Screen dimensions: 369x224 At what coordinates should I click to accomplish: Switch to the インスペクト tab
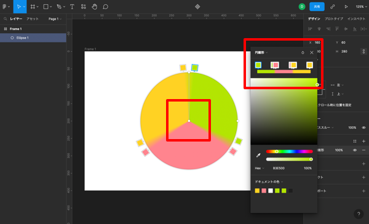[x=356, y=19]
